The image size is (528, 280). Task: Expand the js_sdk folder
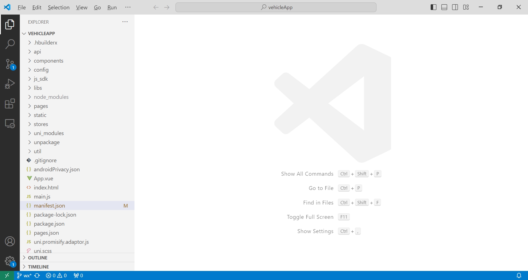[77, 79]
